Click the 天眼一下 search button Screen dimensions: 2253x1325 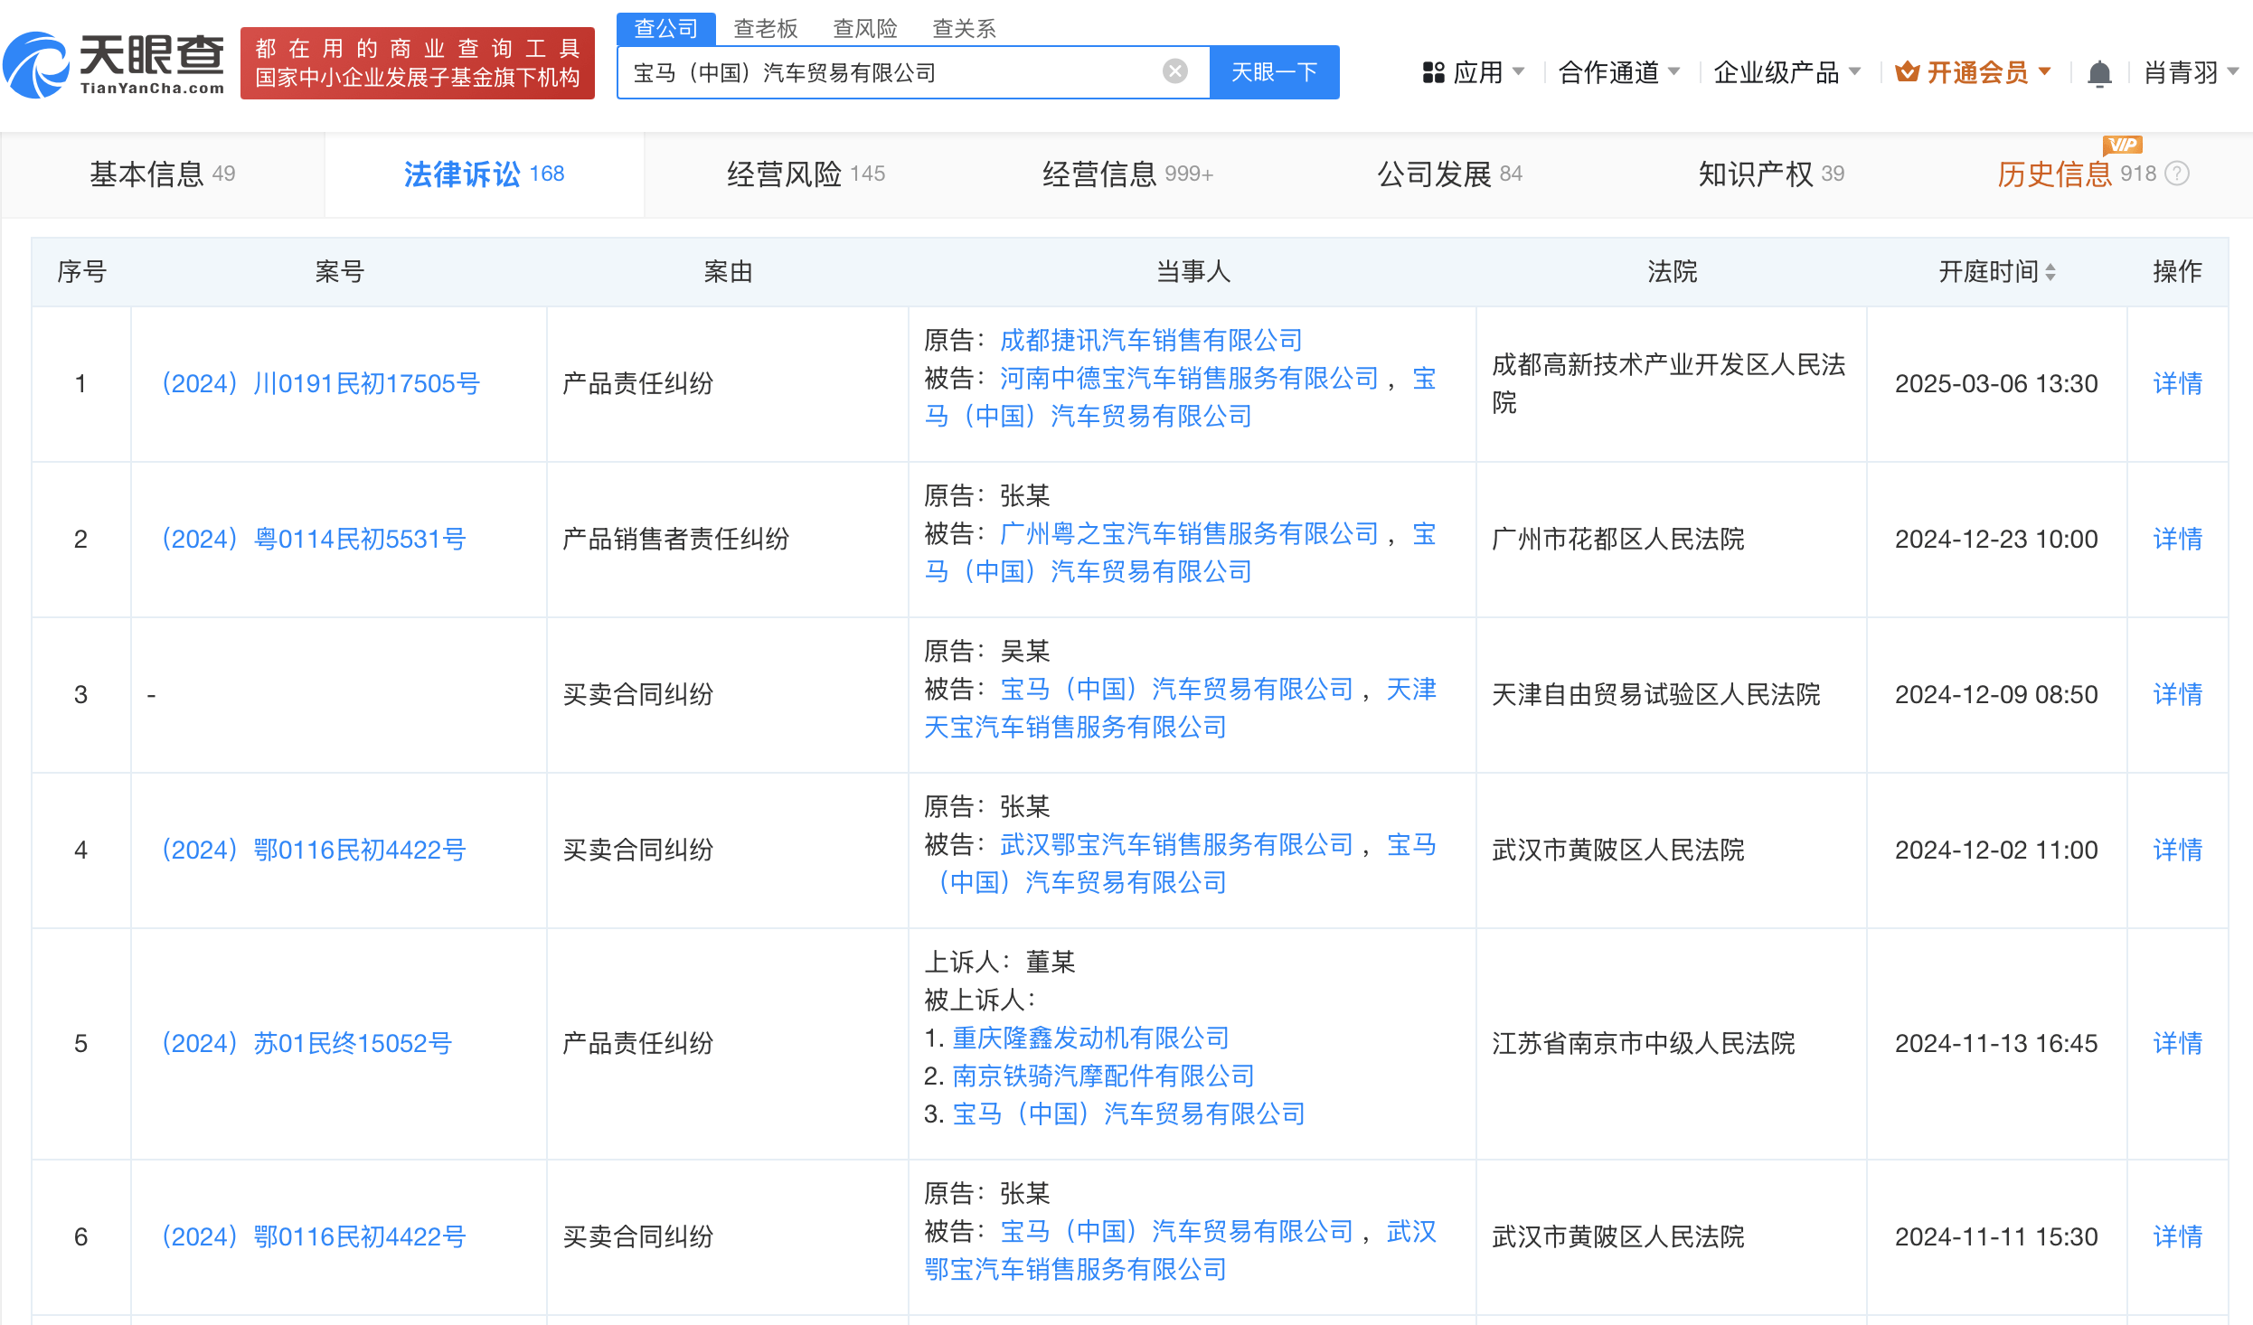[1275, 72]
